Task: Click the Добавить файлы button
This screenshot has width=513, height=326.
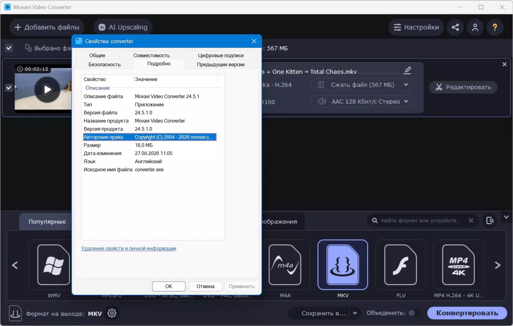Action: pos(47,27)
